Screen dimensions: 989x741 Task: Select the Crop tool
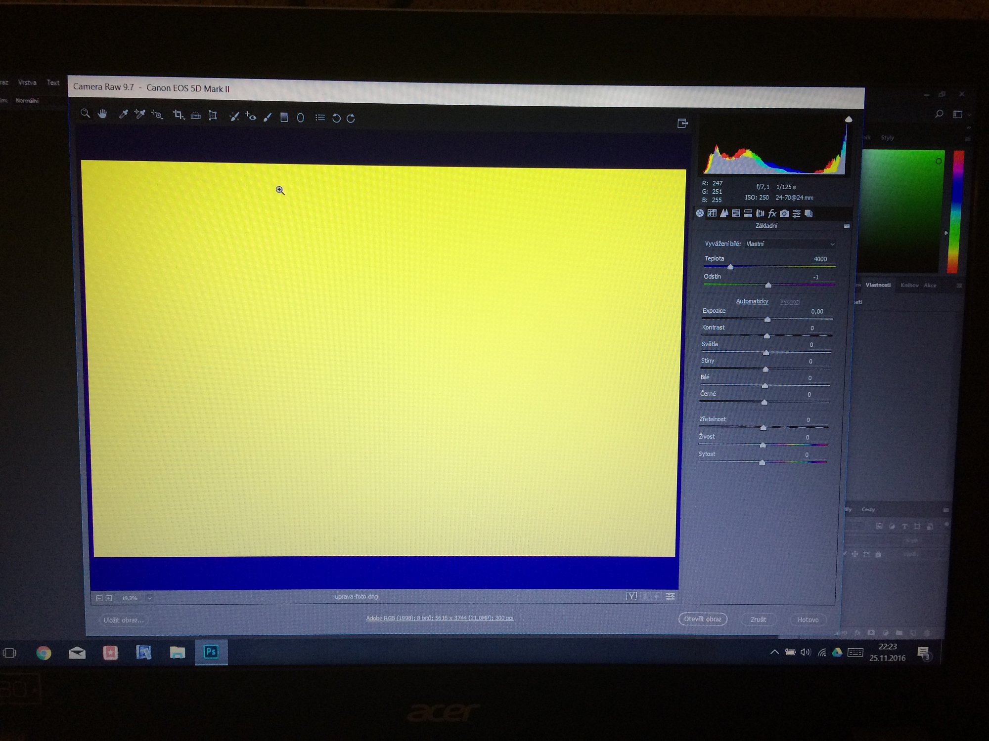pyautogui.click(x=179, y=115)
